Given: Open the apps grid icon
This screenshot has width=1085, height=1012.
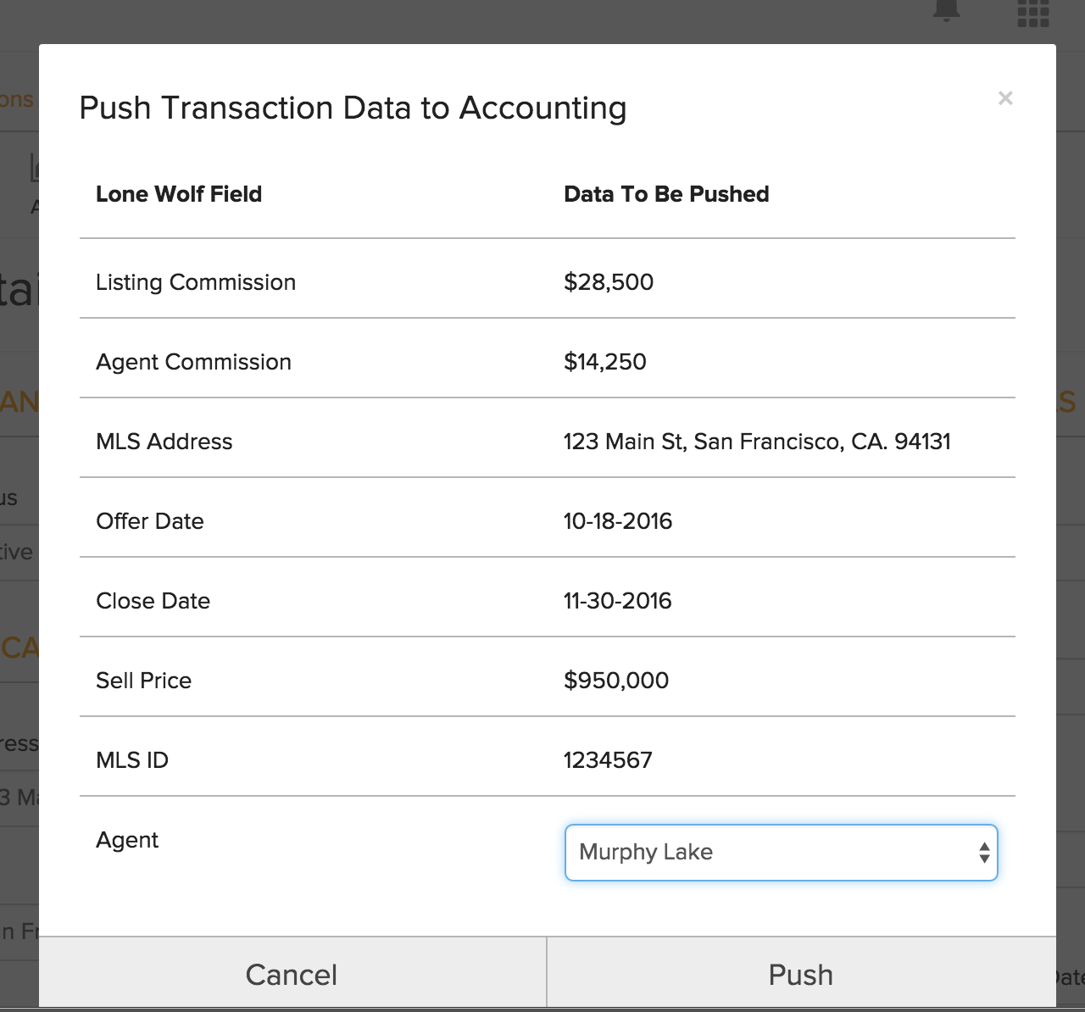Looking at the screenshot, I should [1032, 12].
